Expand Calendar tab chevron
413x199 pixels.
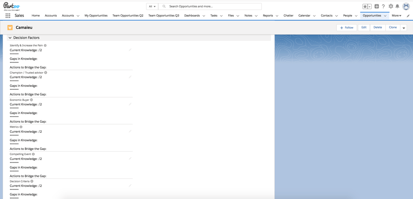pyautogui.click(x=314, y=16)
